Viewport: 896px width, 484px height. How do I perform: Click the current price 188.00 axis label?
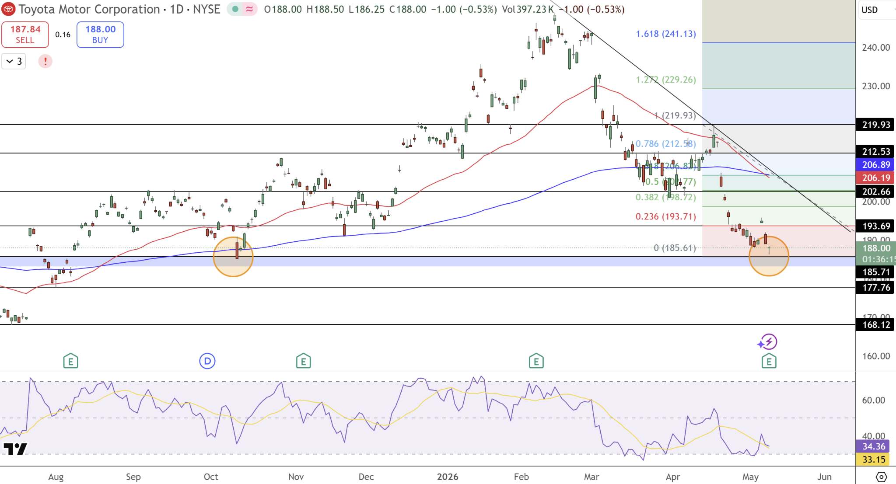click(876, 248)
